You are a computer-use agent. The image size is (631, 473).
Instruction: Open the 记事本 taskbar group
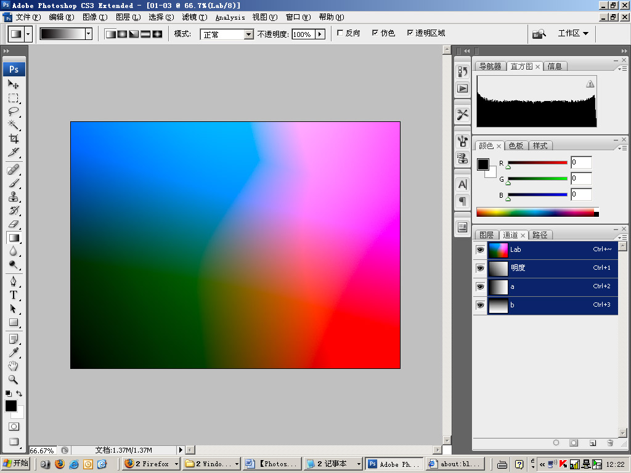333,464
